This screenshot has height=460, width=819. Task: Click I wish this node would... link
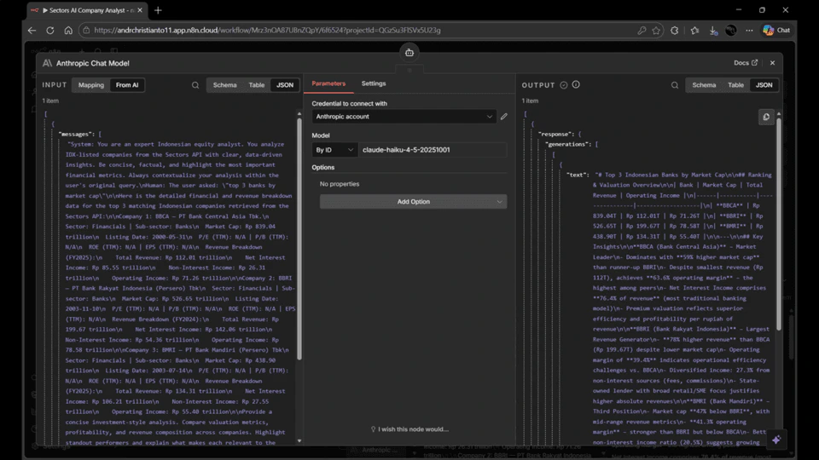click(409, 429)
